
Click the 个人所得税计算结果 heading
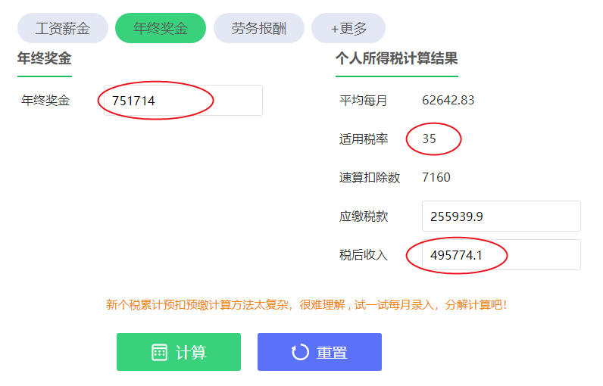tap(396, 58)
